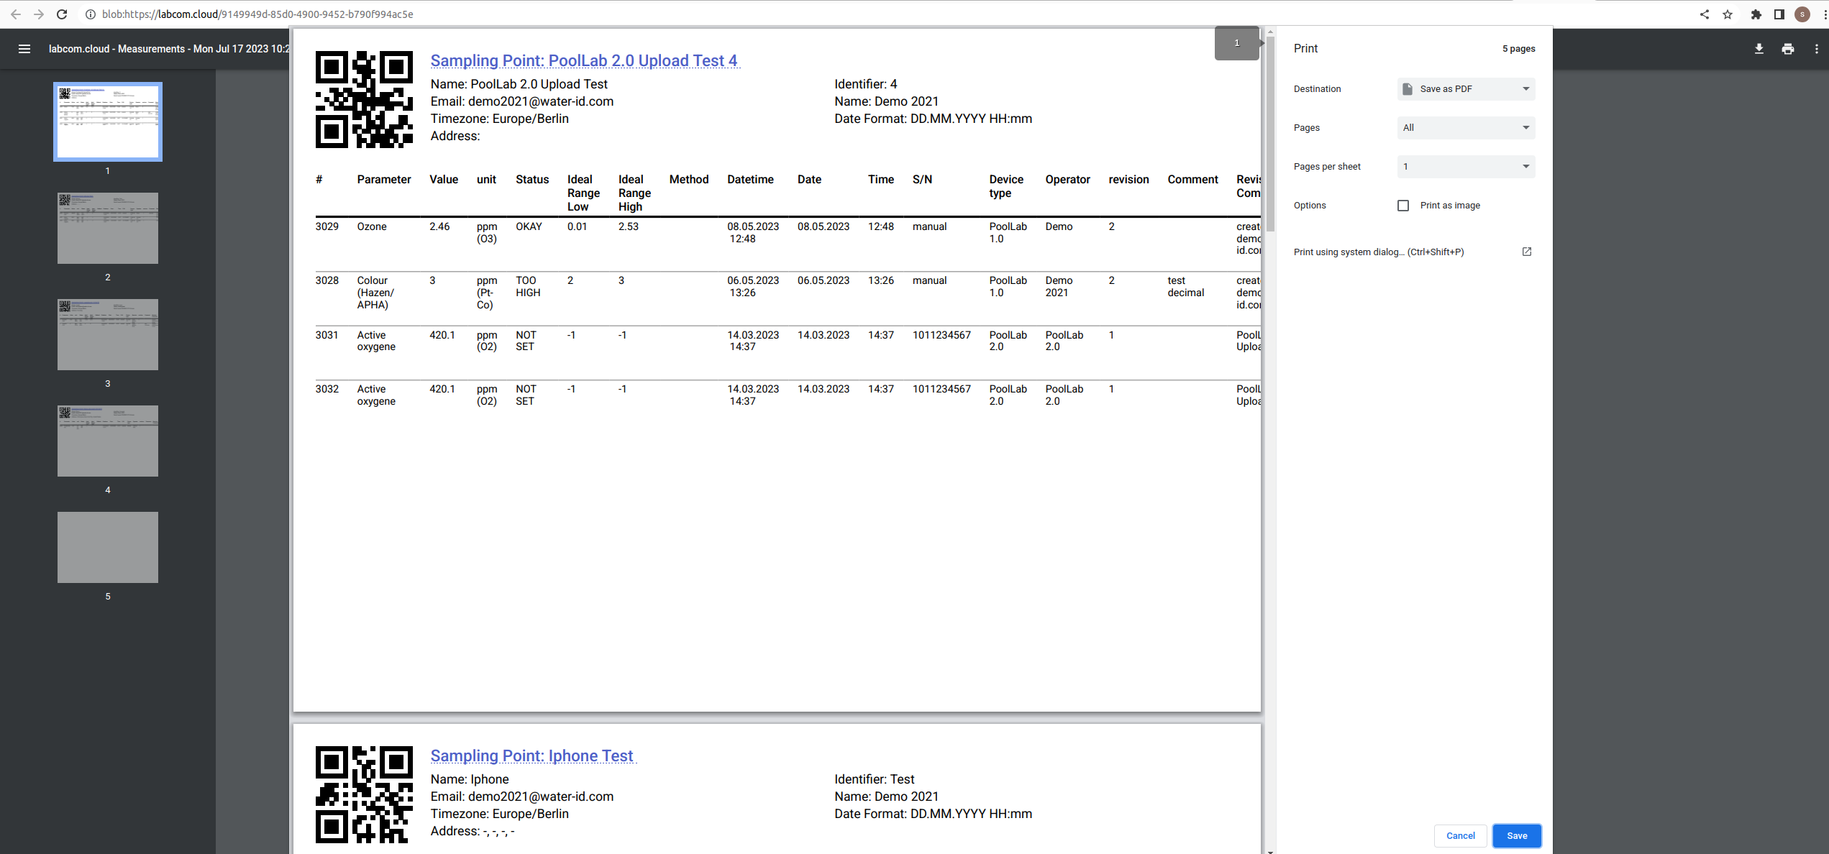Open browser extensions puzzle icon
Screen dimensions: 1829x854
click(1756, 14)
